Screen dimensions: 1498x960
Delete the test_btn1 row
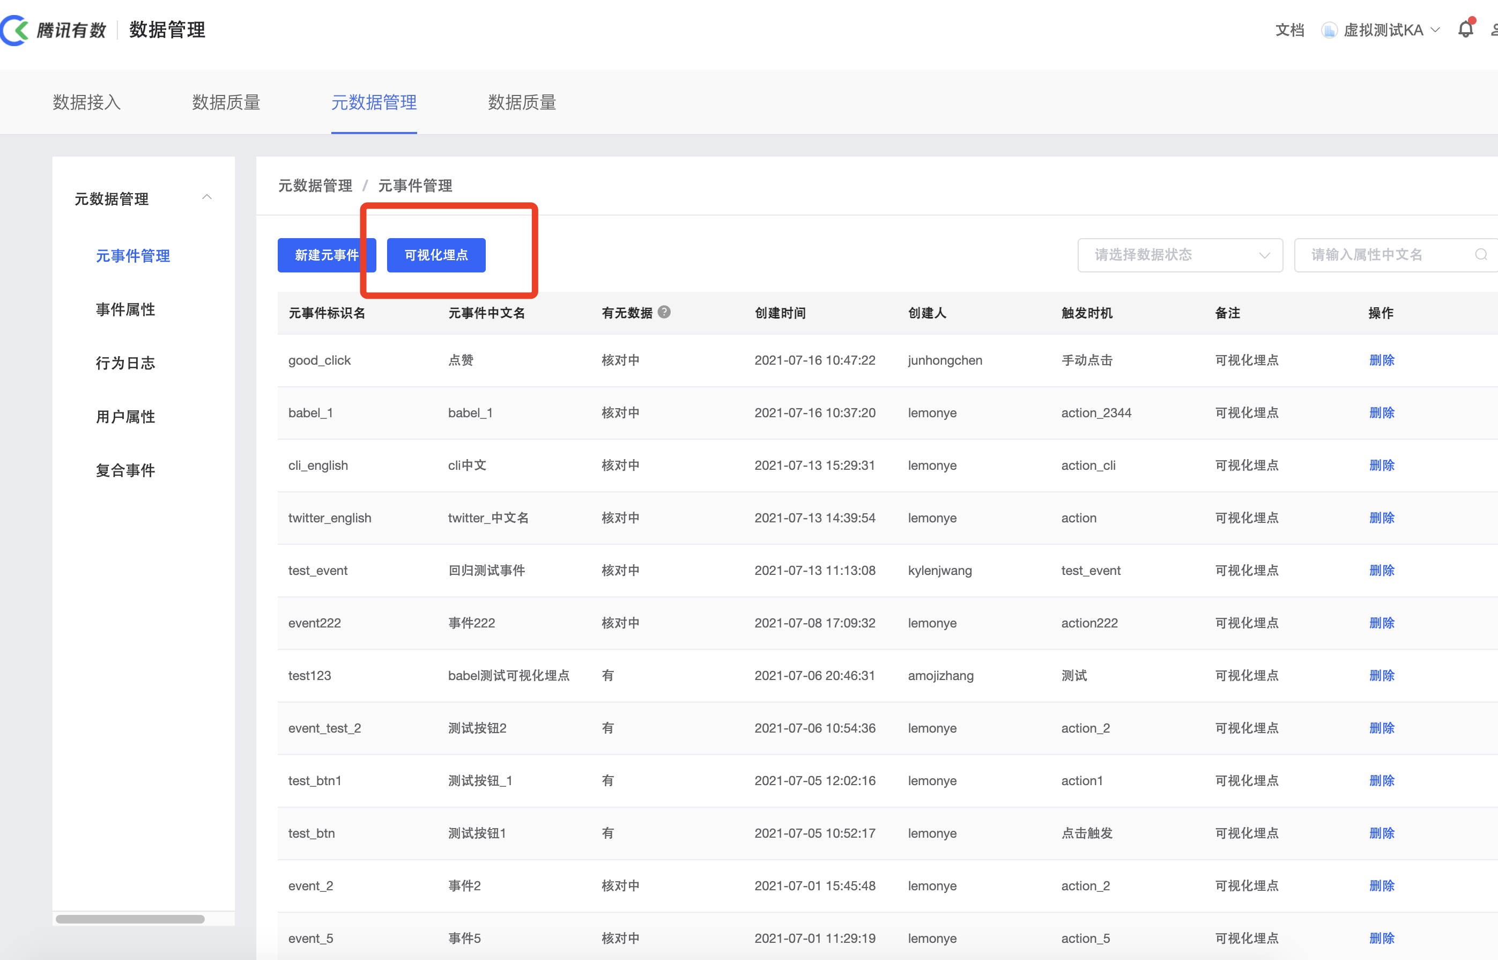pyautogui.click(x=1382, y=780)
